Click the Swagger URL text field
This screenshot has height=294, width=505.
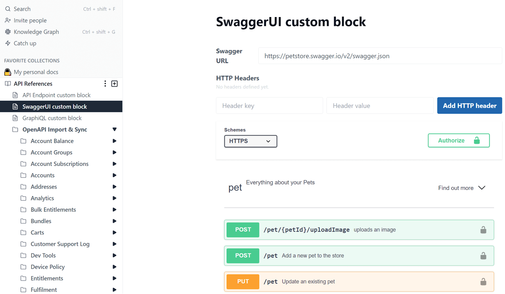point(380,56)
